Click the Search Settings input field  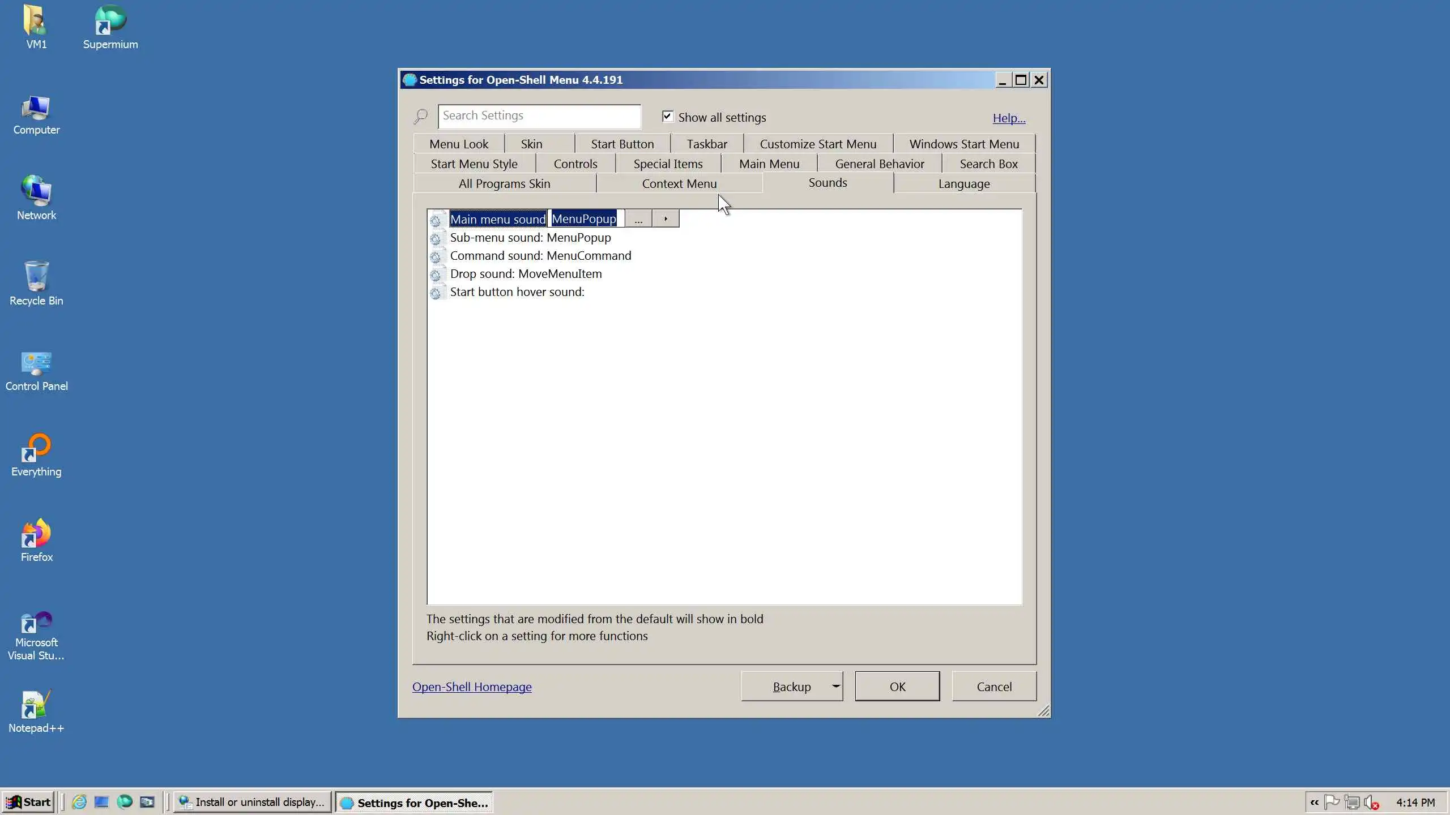click(x=539, y=116)
